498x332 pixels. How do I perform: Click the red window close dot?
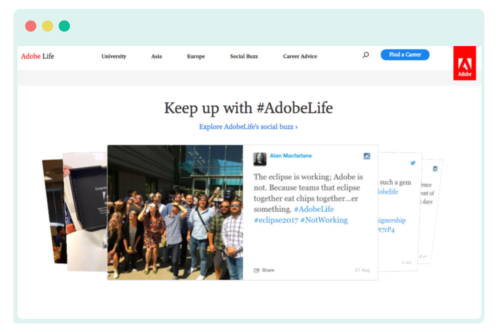point(31,26)
